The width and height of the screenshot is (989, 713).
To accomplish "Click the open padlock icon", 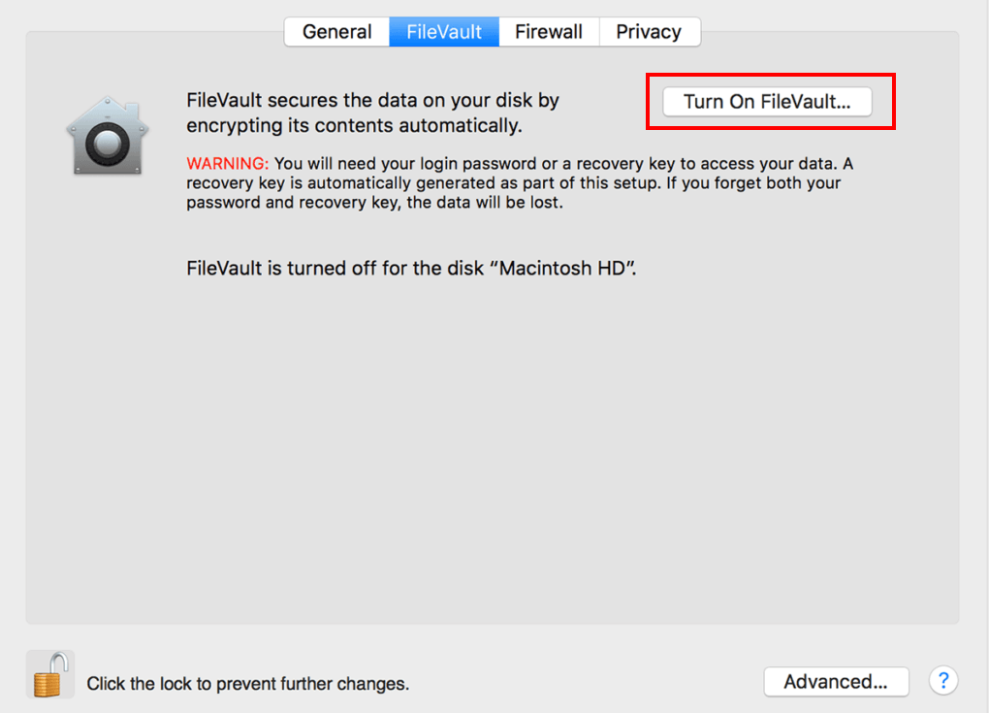I will coord(48,674).
